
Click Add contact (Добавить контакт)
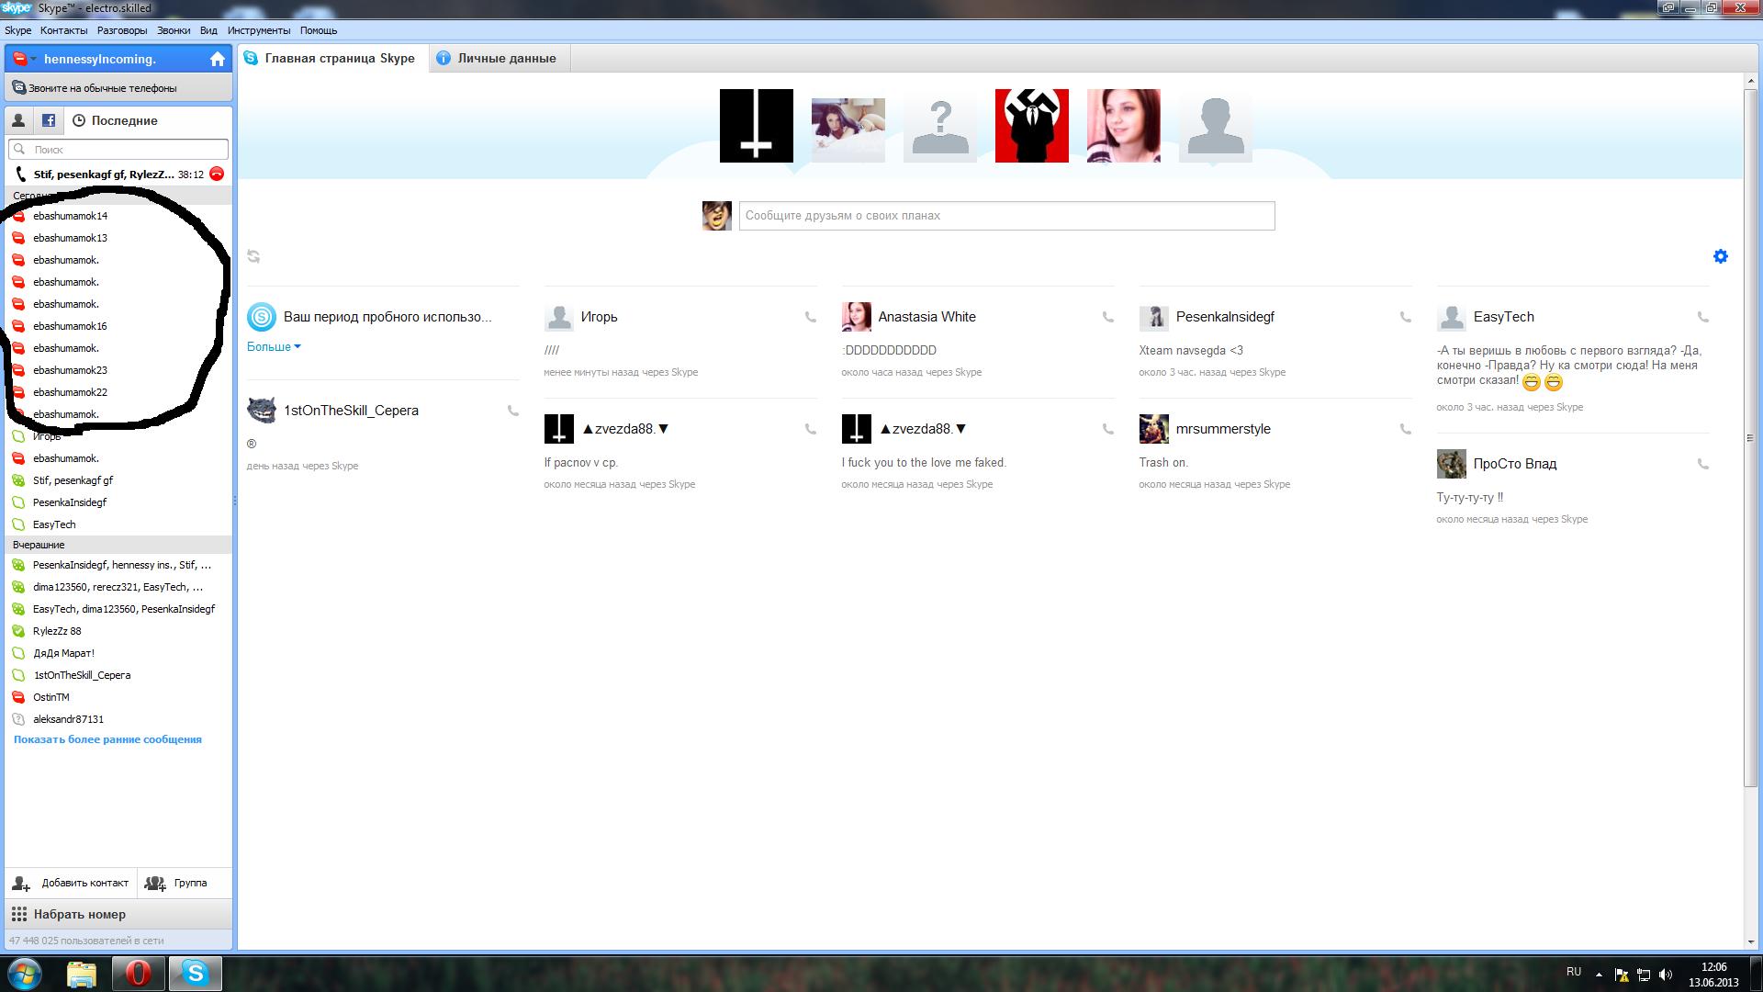[71, 883]
